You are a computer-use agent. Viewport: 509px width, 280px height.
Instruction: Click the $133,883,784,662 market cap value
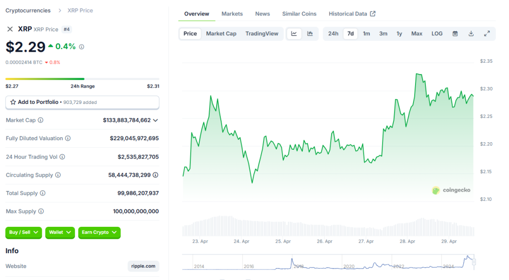[x=127, y=120]
